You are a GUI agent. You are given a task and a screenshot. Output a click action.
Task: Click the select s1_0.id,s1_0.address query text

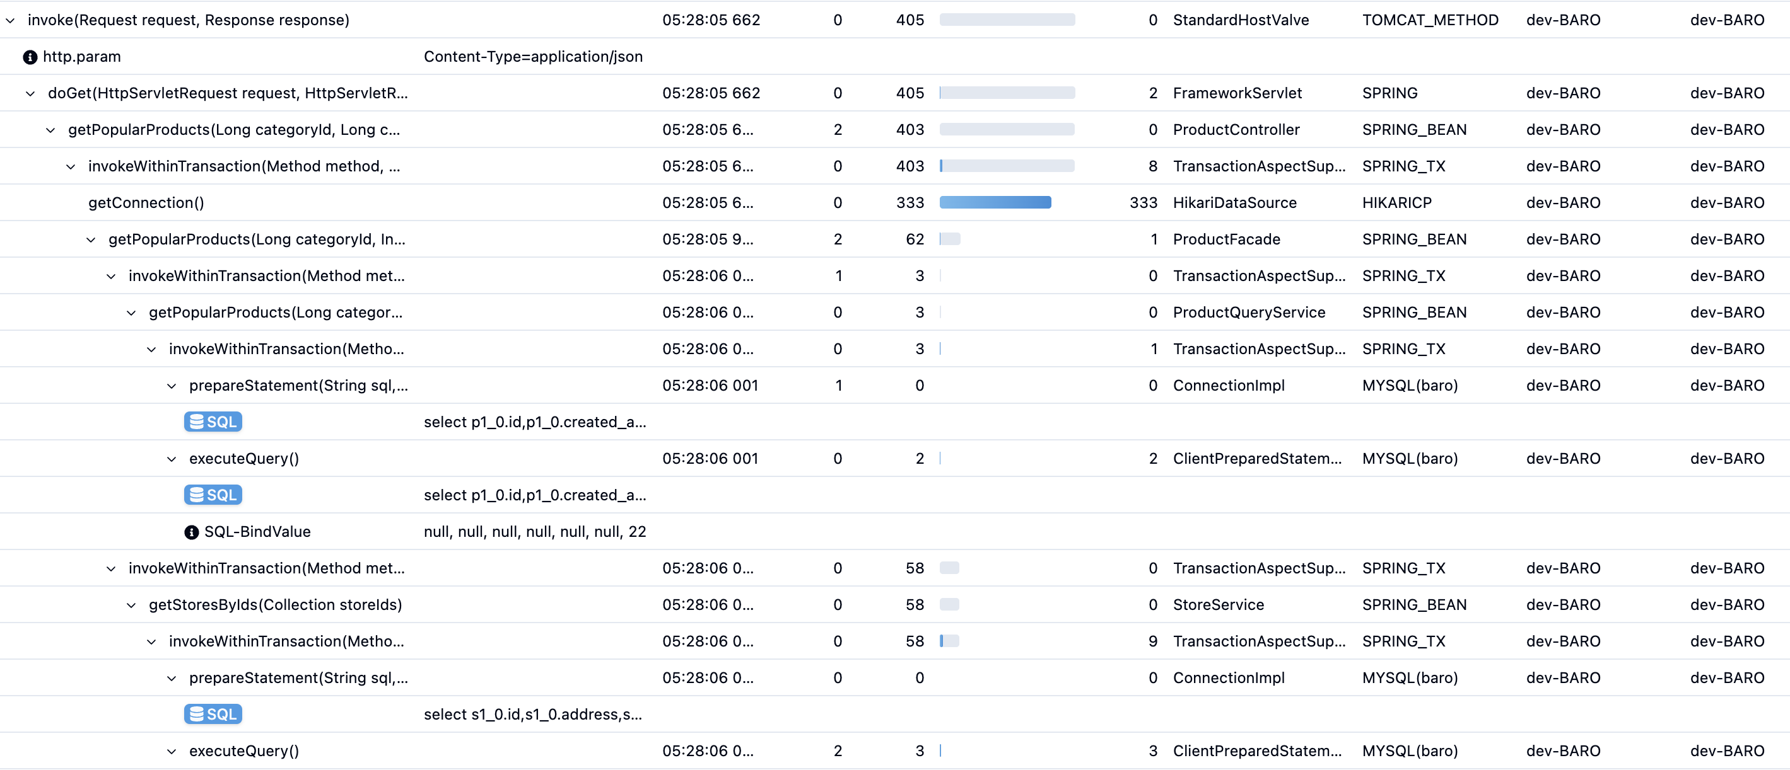[x=532, y=714]
